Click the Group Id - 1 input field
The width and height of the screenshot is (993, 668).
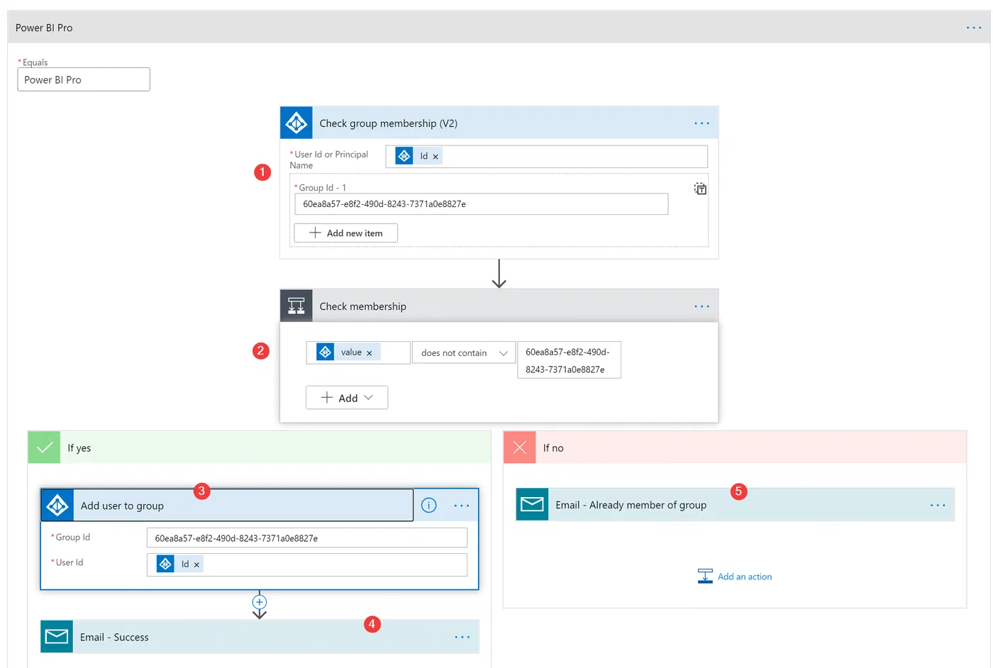click(x=482, y=204)
